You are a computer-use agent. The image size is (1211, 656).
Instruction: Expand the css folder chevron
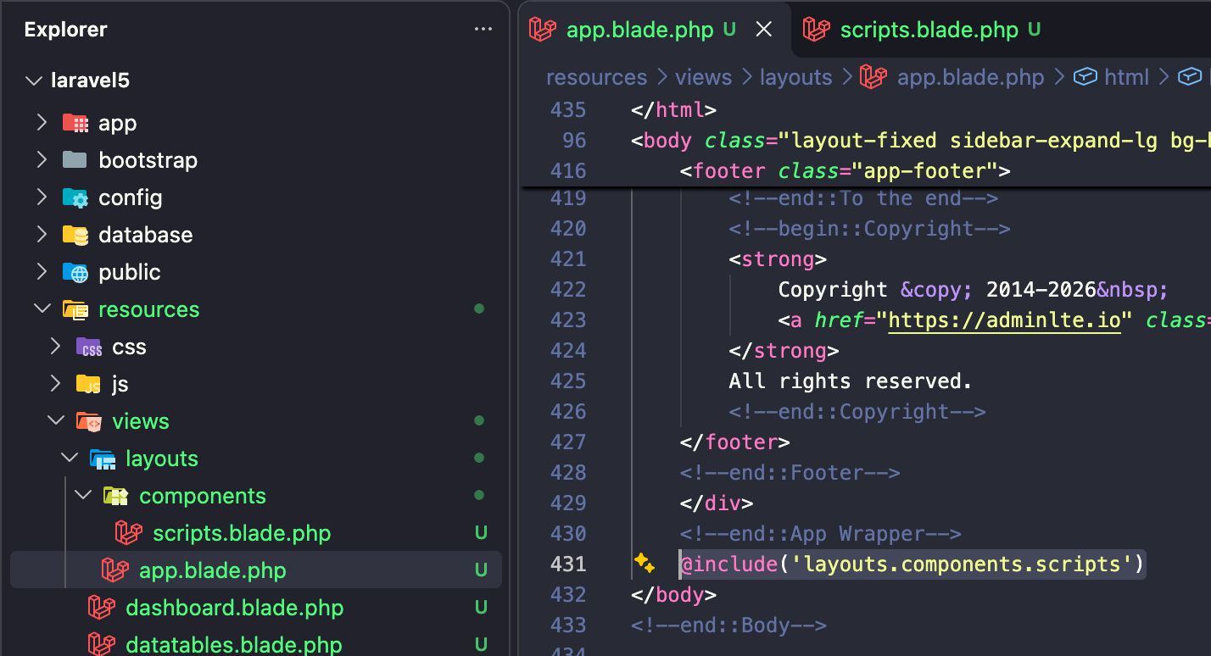coord(55,347)
